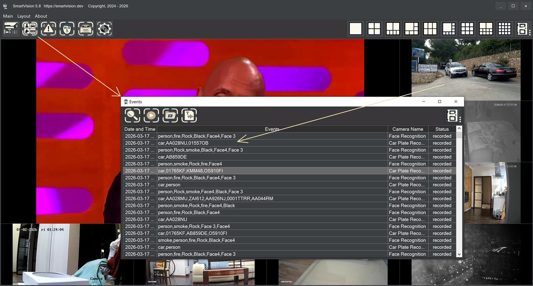
Task: Select one large plus seven small layout
Action: pos(449,29)
